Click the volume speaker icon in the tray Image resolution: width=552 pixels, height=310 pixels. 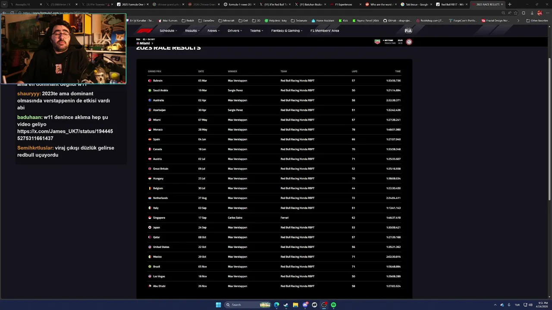[x=530, y=305]
